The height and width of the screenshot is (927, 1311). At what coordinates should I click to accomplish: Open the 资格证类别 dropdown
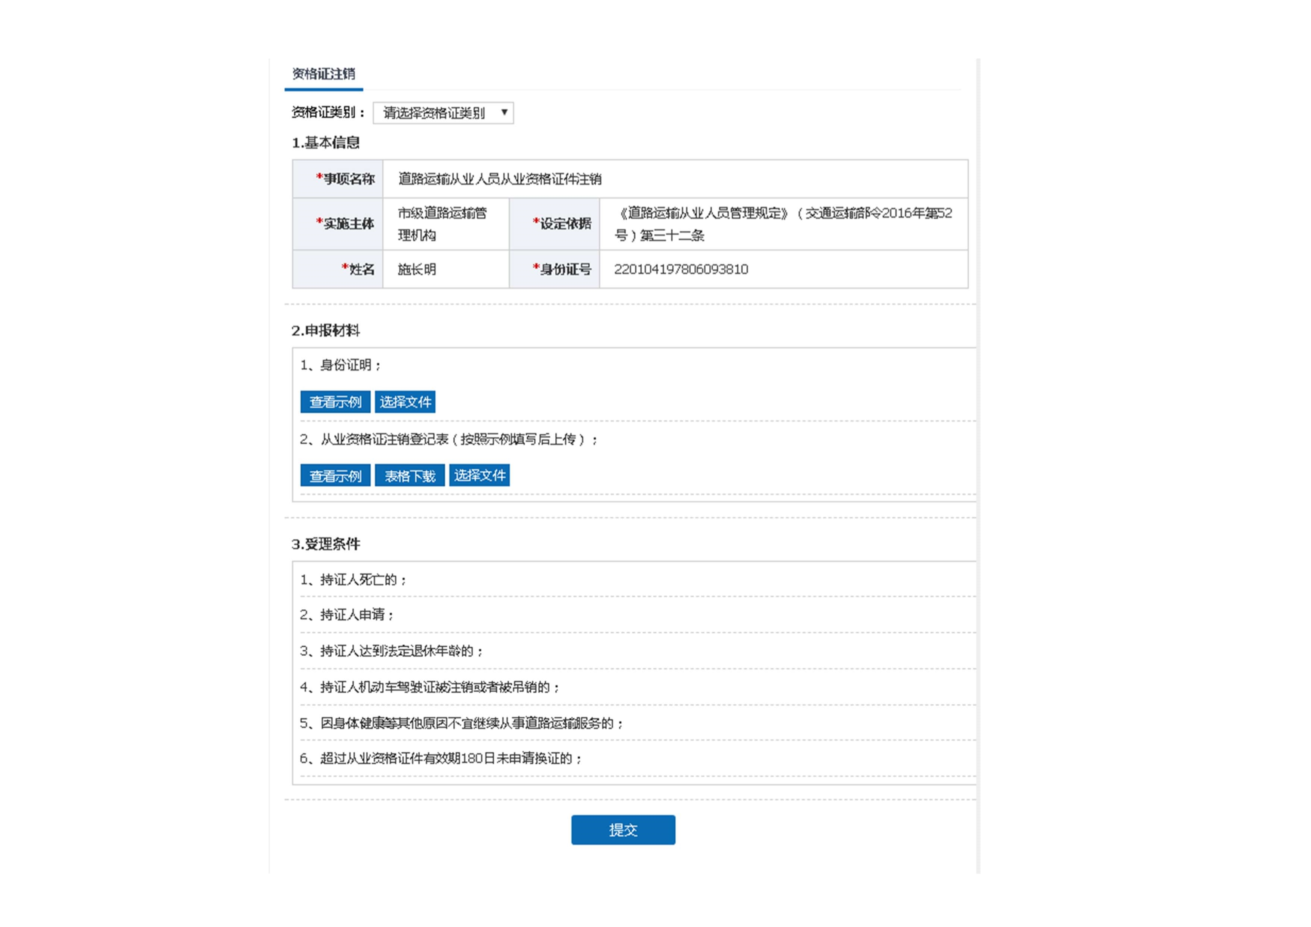tap(434, 113)
